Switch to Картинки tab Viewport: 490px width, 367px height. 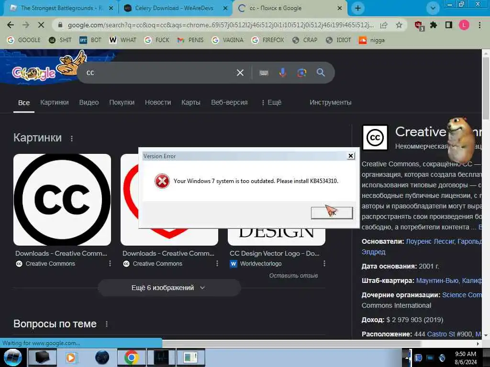point(55,102)
